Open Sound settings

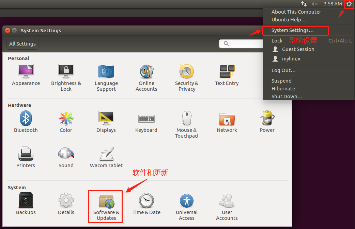66,157
